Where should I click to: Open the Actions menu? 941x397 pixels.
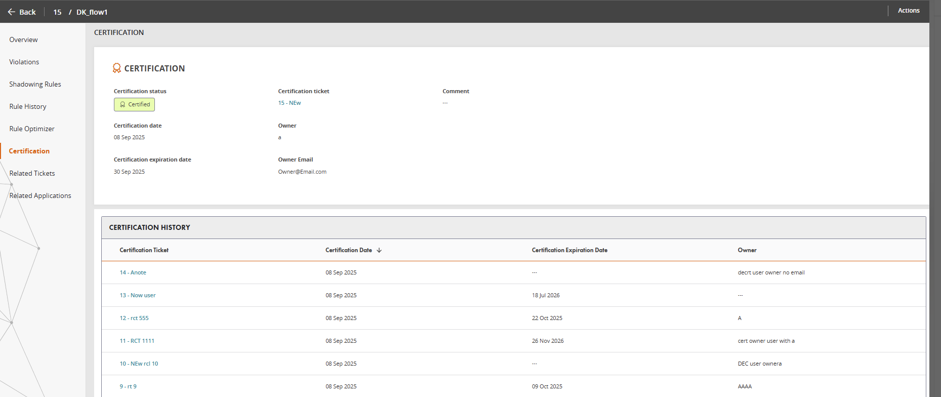coord(908,11)
